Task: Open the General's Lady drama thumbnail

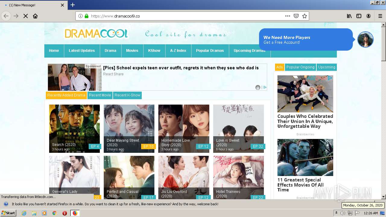Action: click(74, 178)
